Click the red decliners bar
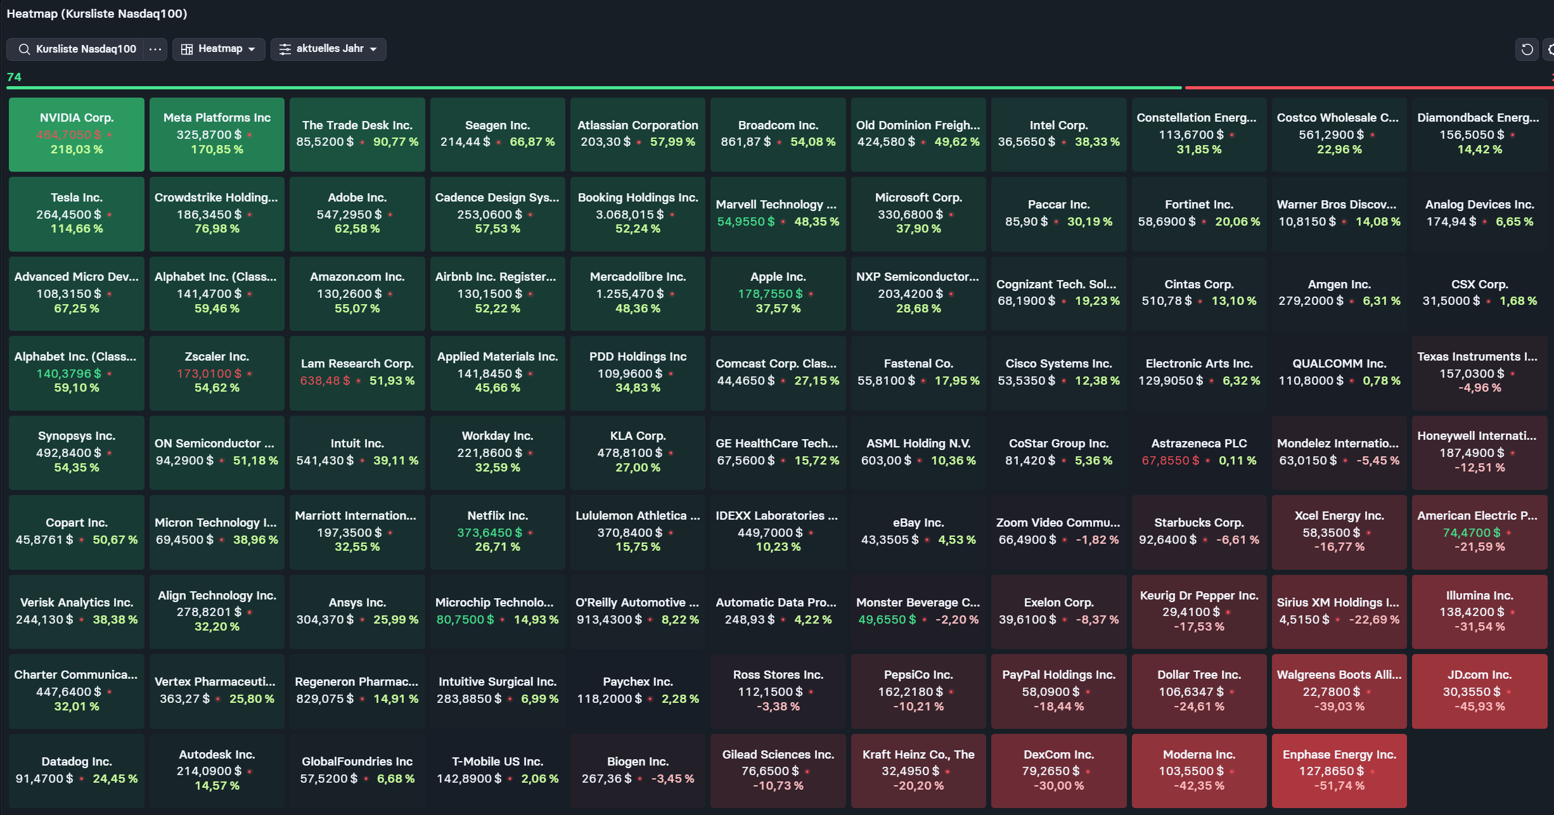The width and height of the screenshot is (1554, 815). tap(1369, 87)
